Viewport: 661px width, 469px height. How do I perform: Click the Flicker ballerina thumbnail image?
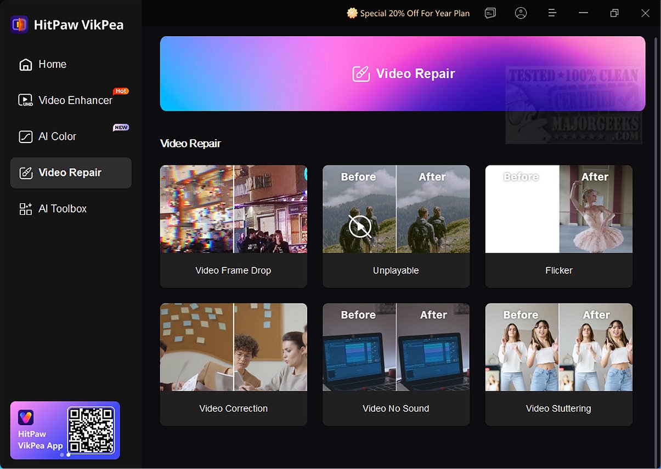pyautogui.click(x=559, y=209)
